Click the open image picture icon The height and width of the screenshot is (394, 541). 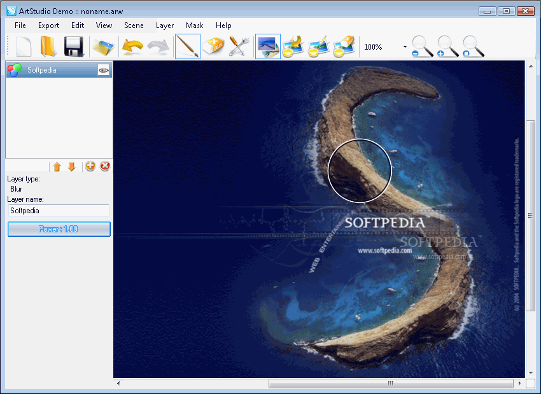pyautogui.click(x=103, y=48)
